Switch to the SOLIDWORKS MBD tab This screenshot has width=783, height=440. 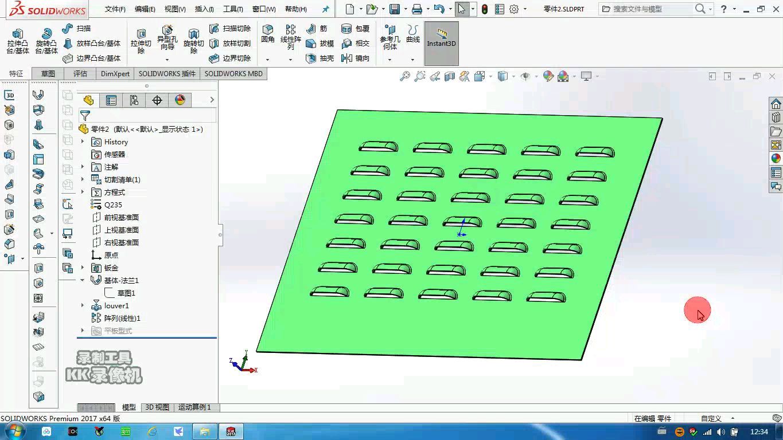click(x=233, y=73)
